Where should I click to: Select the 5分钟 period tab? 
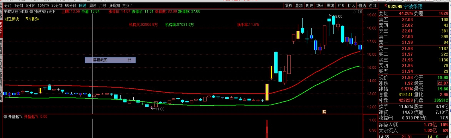(x=30, y=5)
